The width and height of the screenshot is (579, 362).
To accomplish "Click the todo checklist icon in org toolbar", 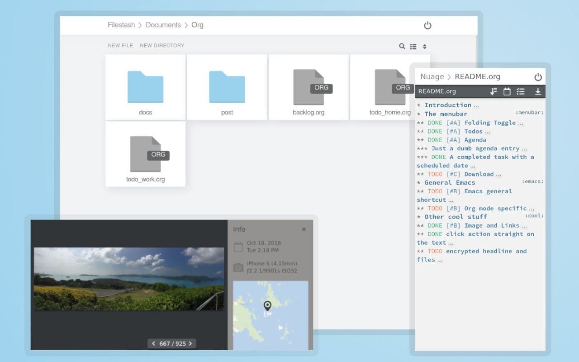I will (520, 91).
